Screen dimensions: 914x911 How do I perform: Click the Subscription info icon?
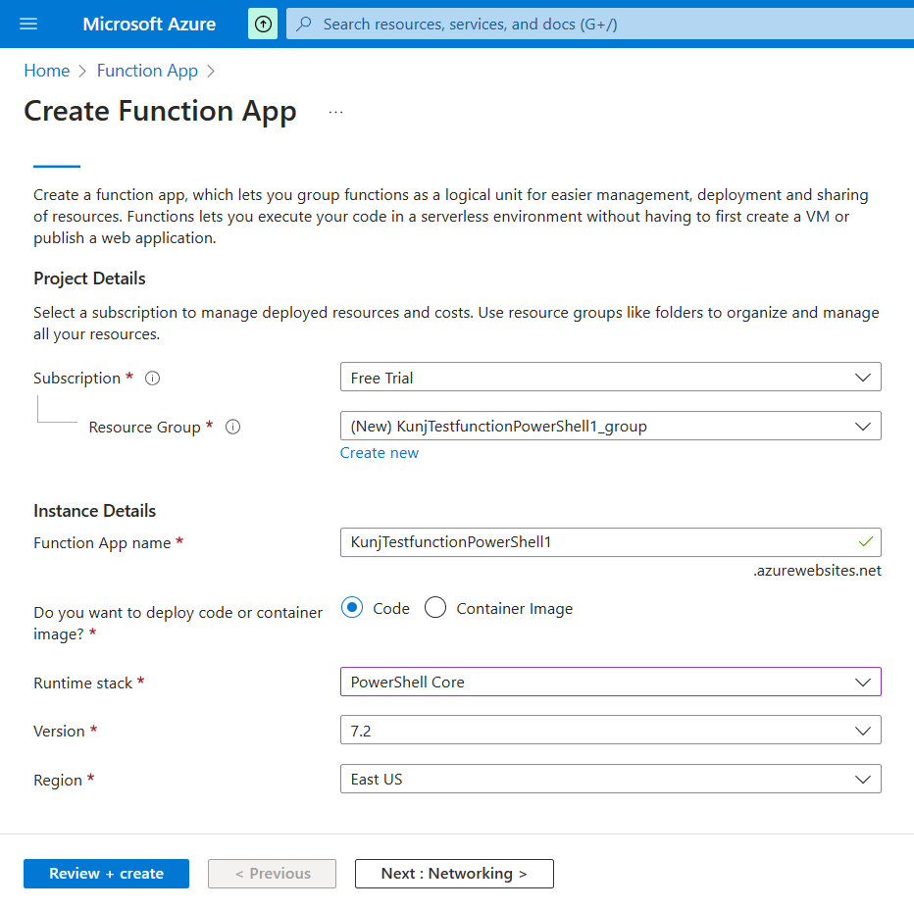click(x=152, y=379)
